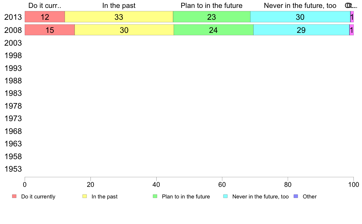The height and width of the screenshot is (224, 362).
Task: Click the blue 'Other' legend swatch
Action: coord(296,196)
